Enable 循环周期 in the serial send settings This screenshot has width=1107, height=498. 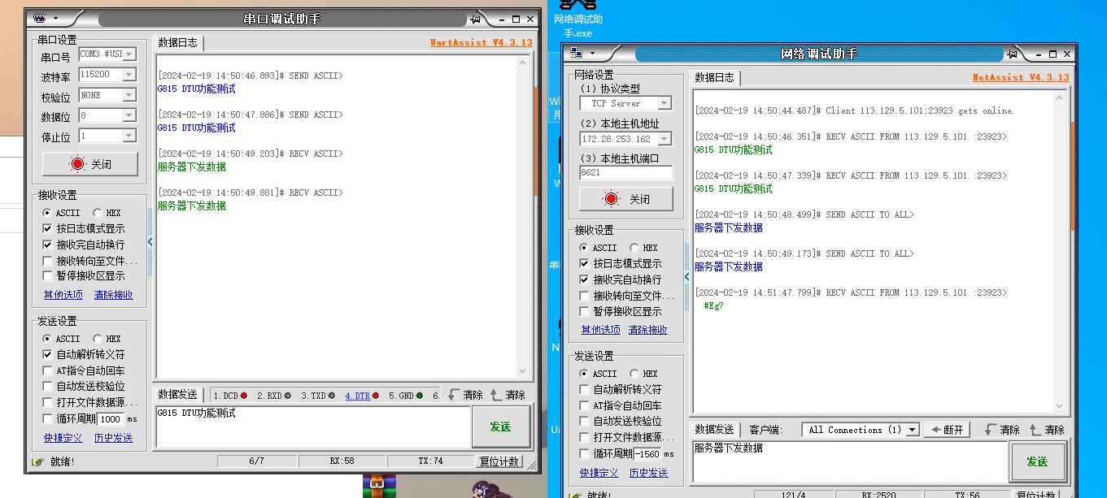[x=48, y=418]
